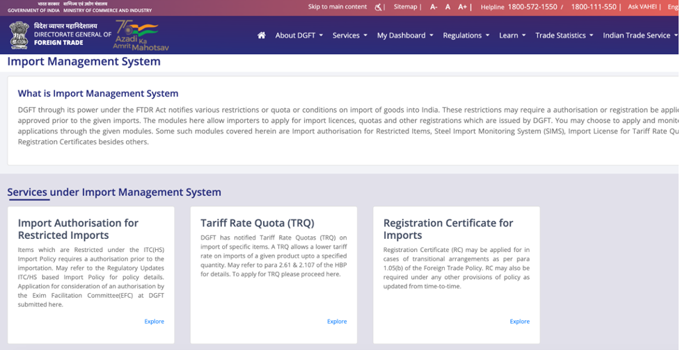Click the Ask VAHEI link
680x350 pixels.
click(642, 7)
